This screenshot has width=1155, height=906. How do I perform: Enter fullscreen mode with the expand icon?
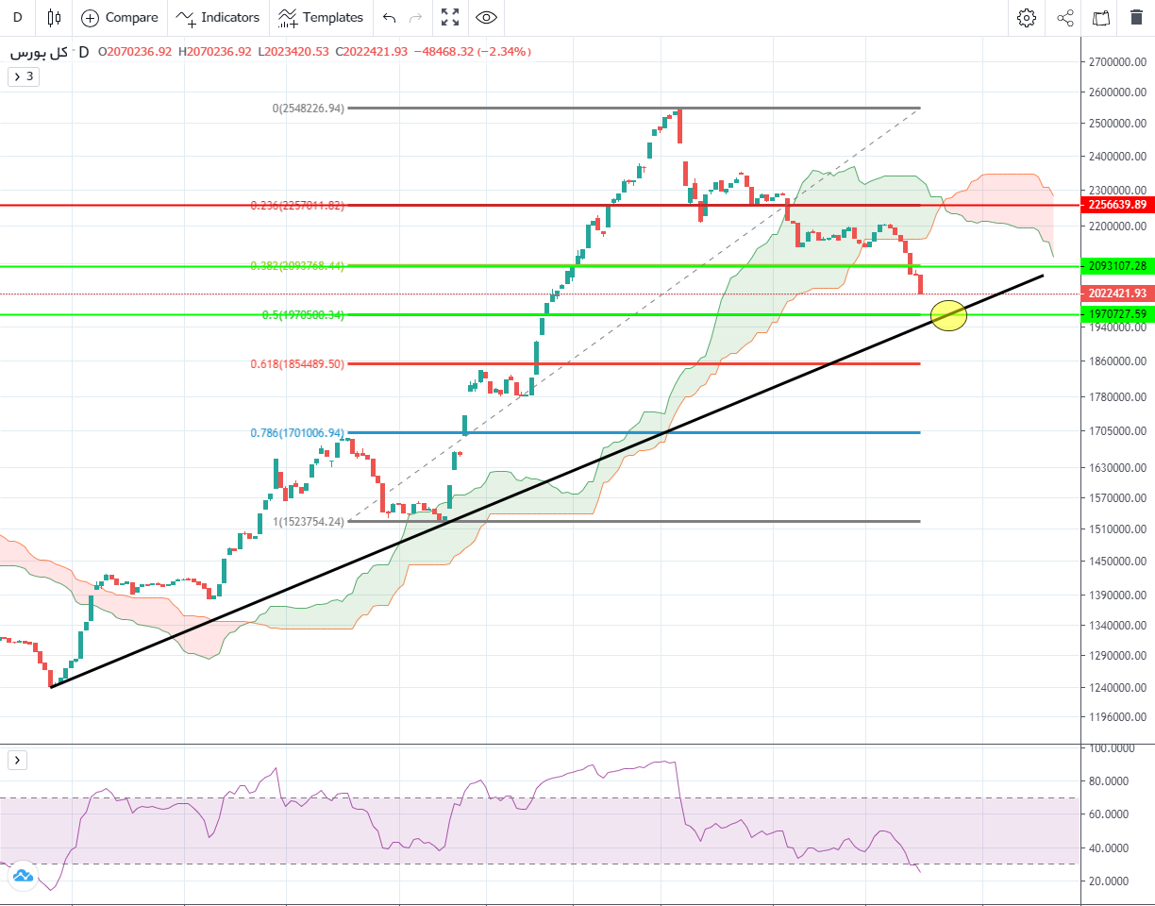tap(450, 17)
